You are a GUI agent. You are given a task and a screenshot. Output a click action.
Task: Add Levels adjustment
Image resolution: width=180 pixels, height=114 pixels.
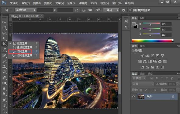click(x=147, y=56)
